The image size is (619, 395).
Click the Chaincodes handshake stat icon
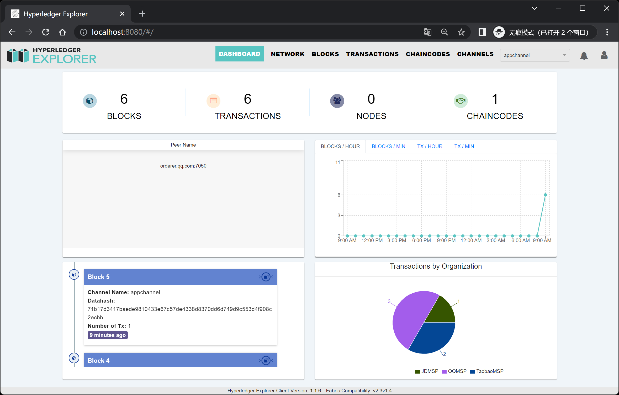[x=461, y=101]
